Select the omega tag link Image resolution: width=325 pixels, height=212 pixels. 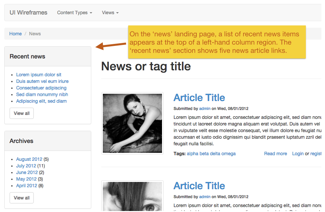pos(228,154)
